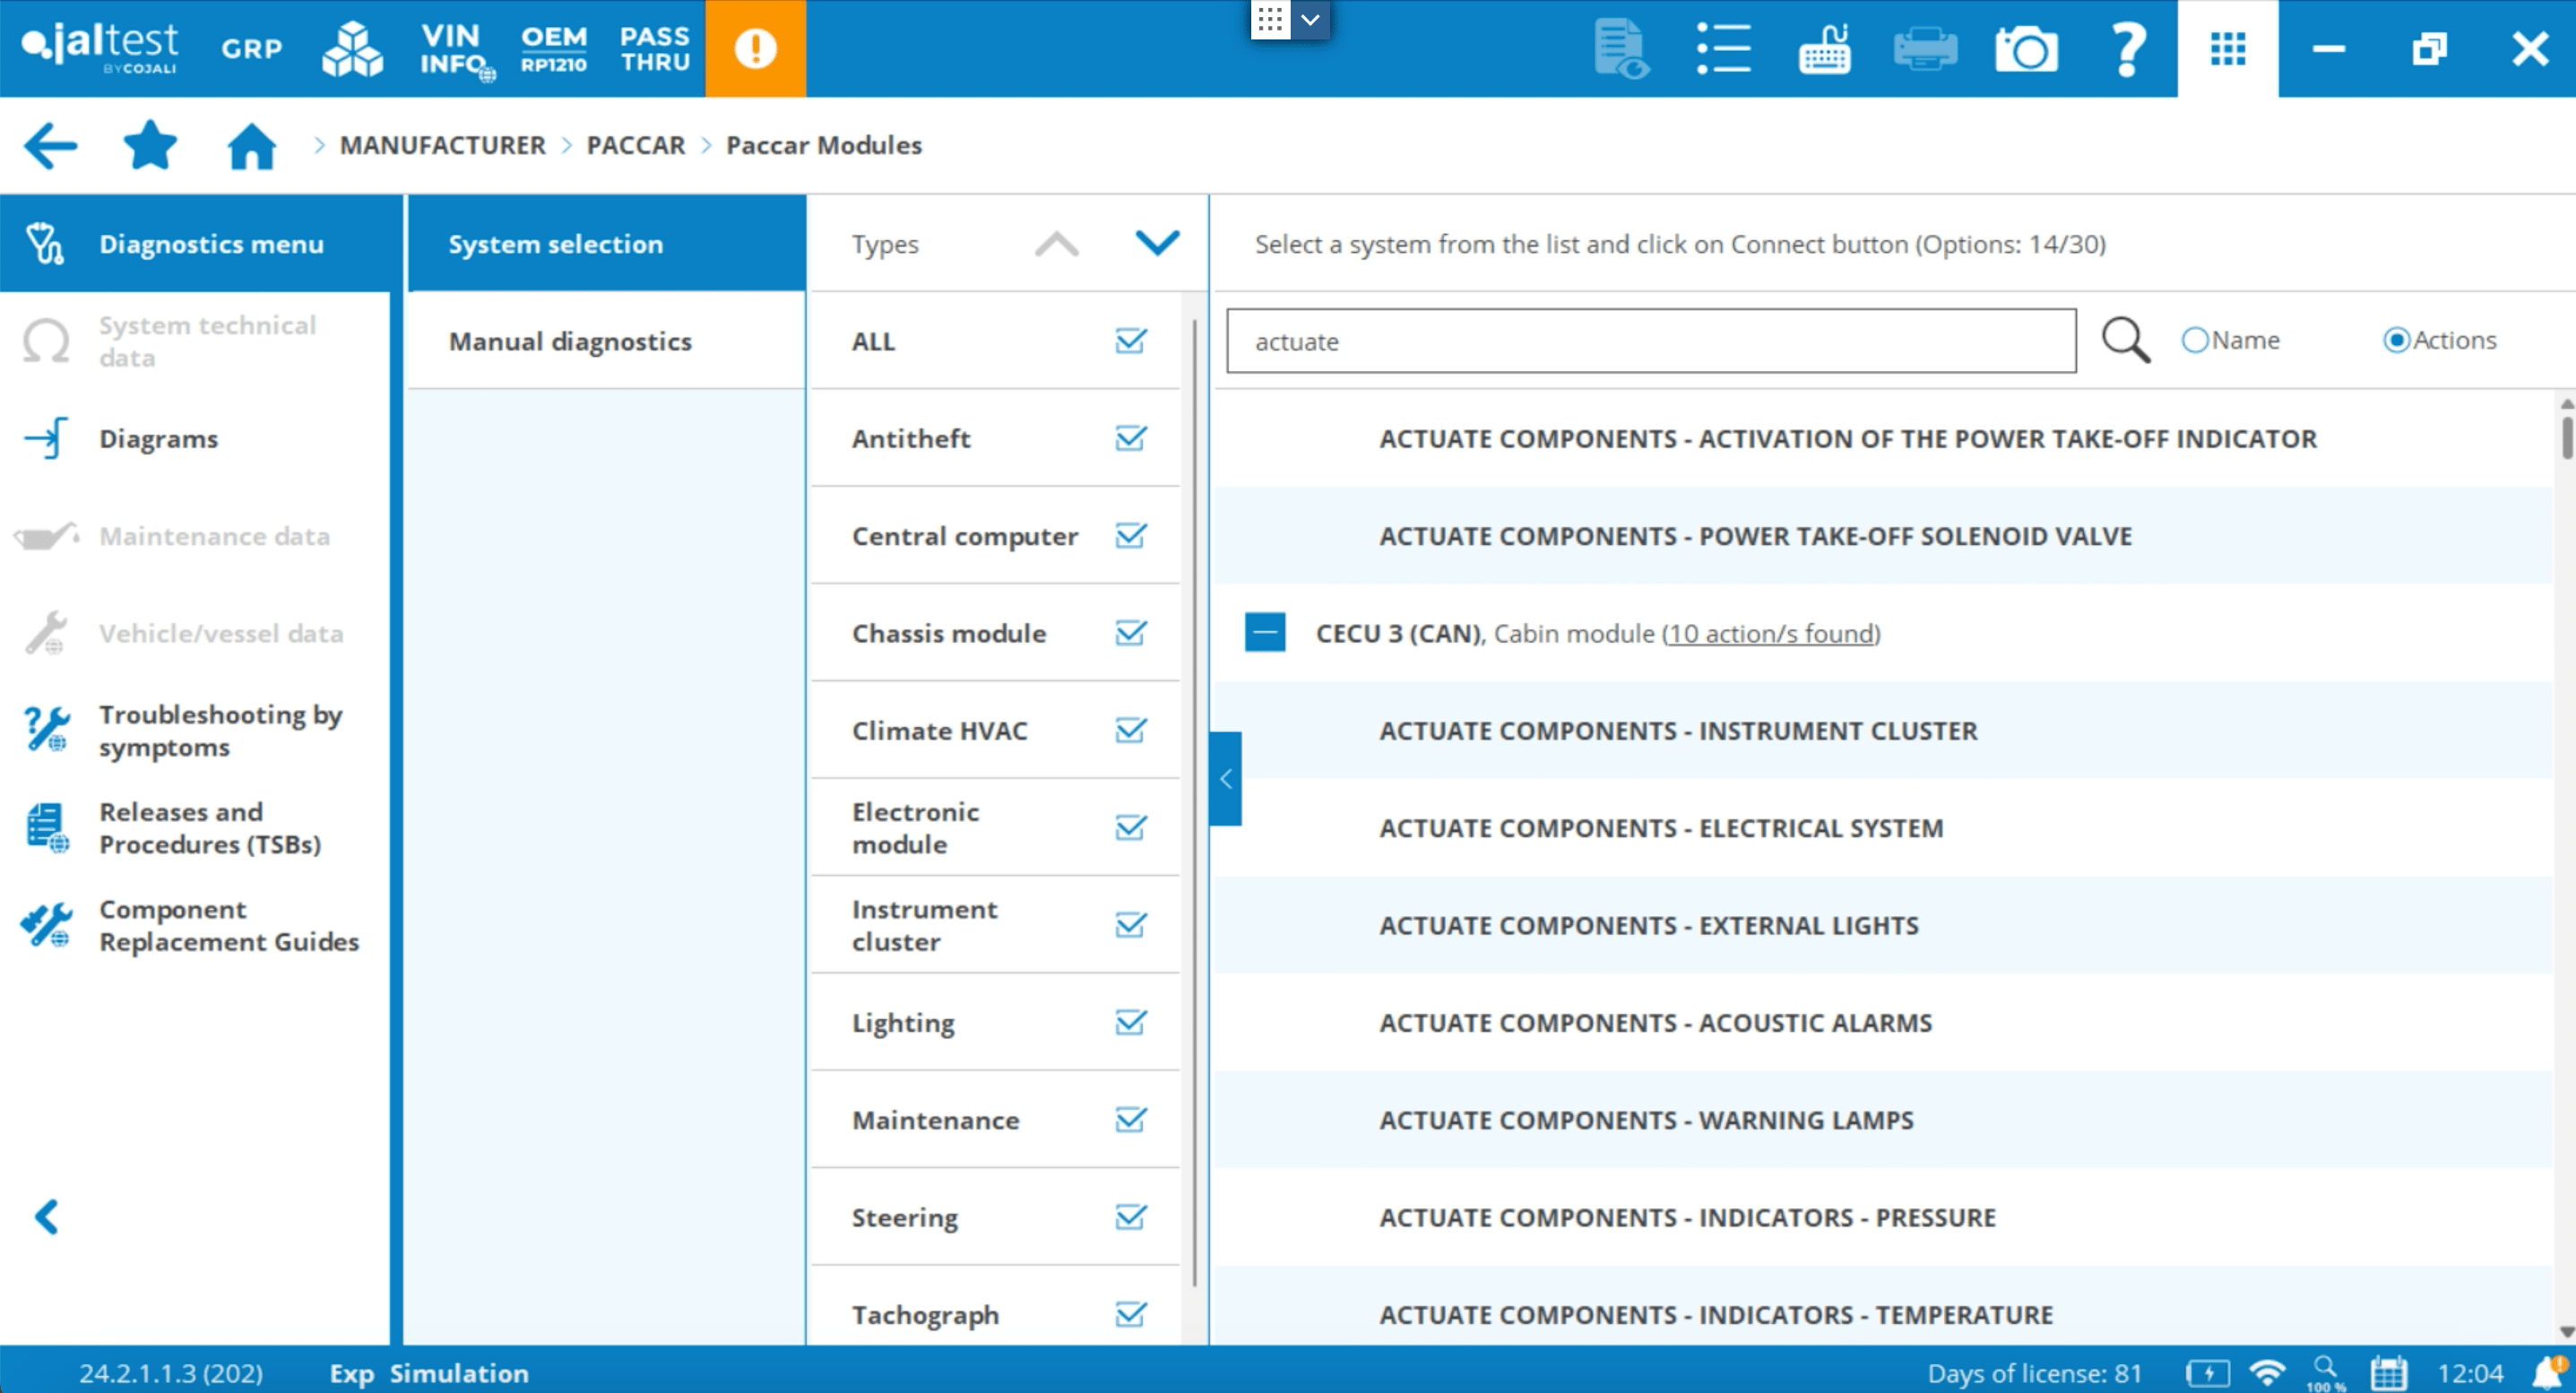Screen dimensions: 2576x1393
Task: Collapse the left sidebar arrow
Action: [x=46, y=1217]
